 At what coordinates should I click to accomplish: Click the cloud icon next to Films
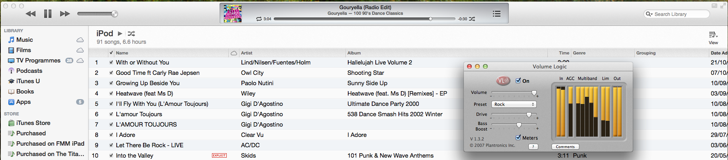click(80, 50)
